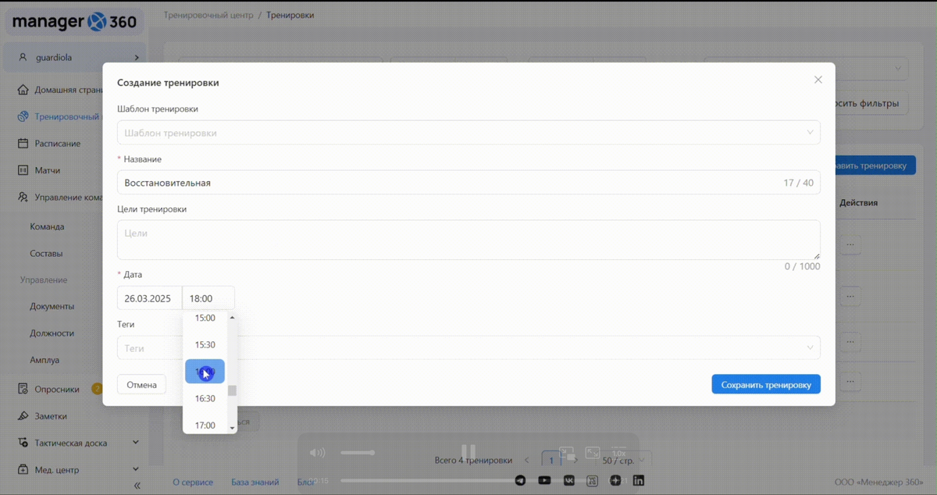Screen dimensions: 937x495
Task: Open the VK social icon
Action: (568, 480)
